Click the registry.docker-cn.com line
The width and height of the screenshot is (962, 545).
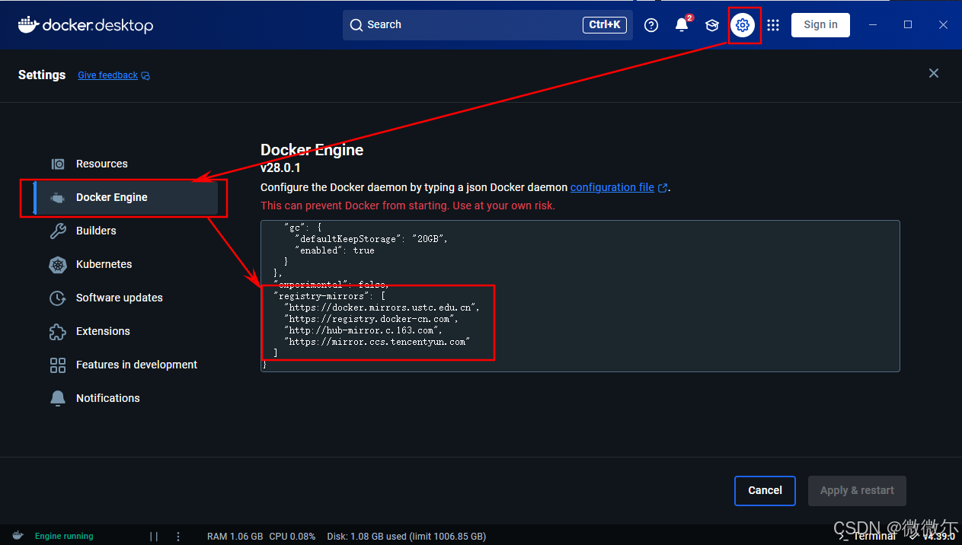click(x=372, y=319)
